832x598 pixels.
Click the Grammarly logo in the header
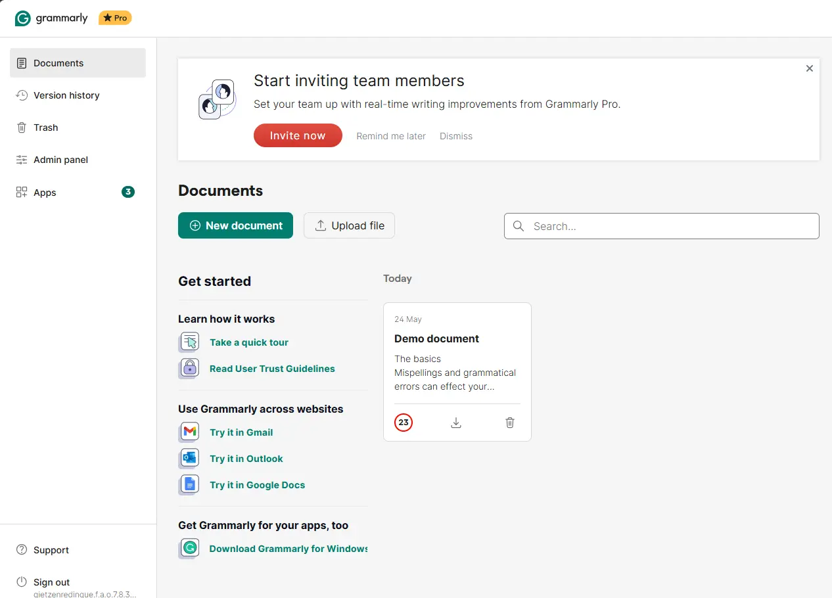click(51, 18)
